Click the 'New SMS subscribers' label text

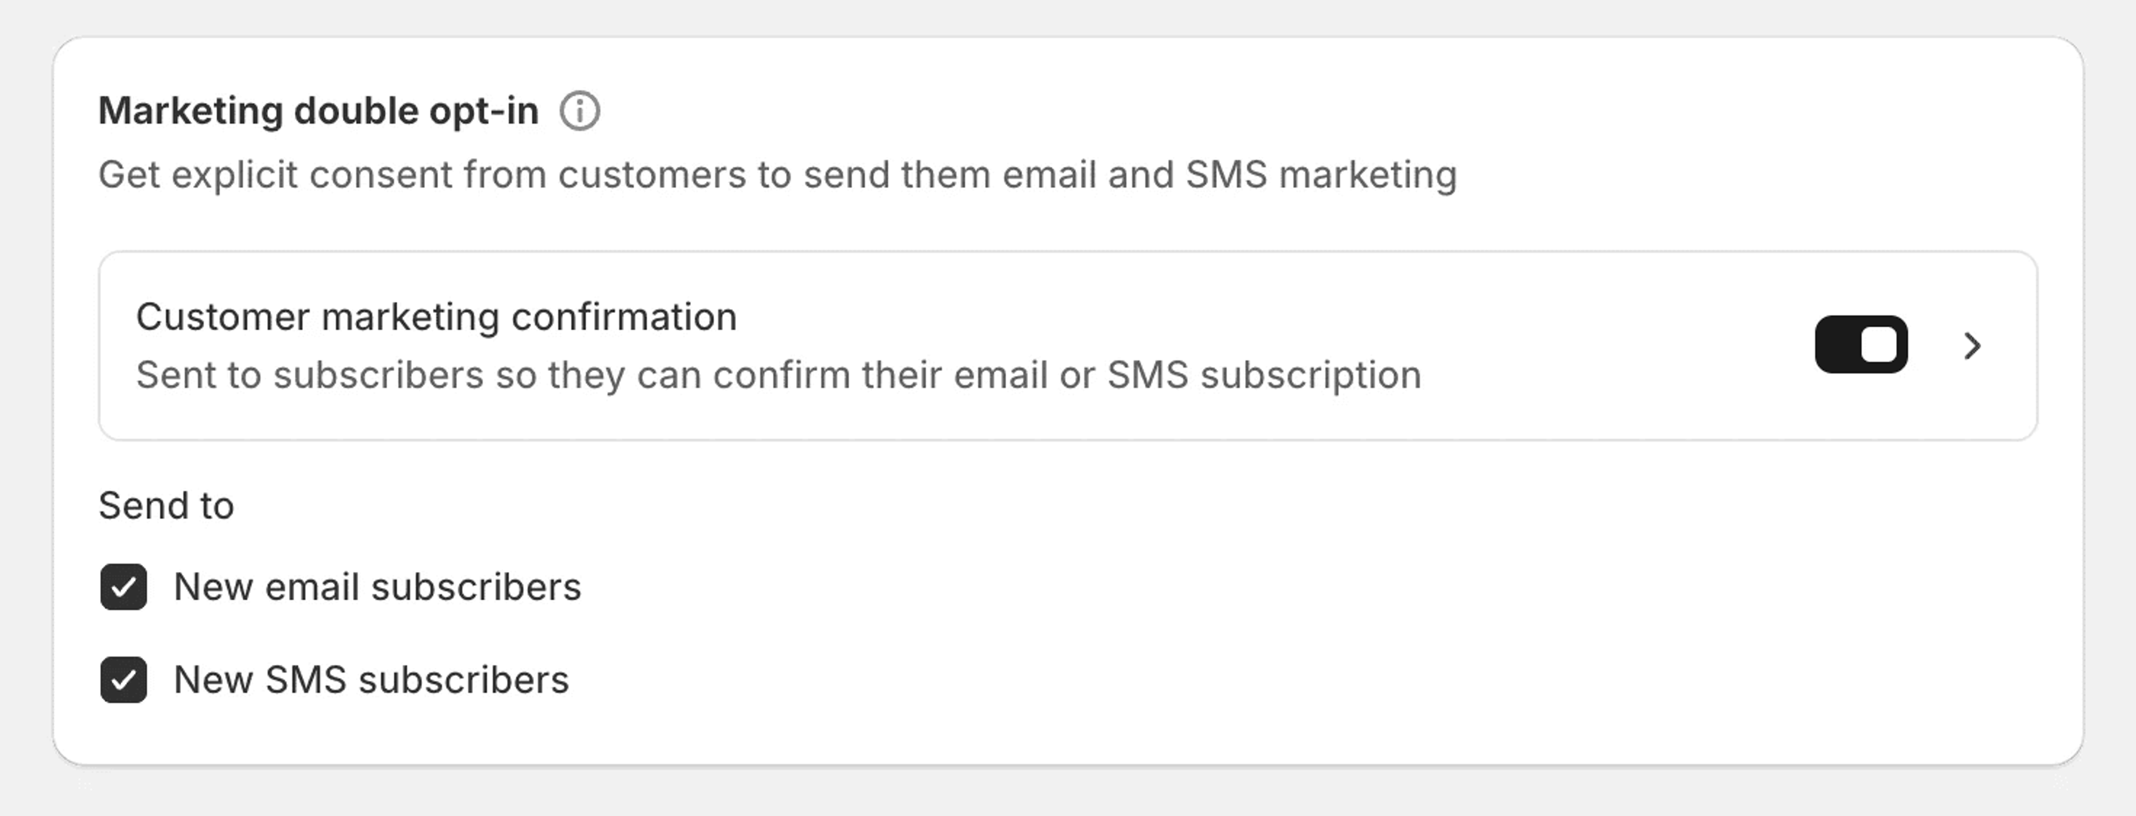point(370,679)
